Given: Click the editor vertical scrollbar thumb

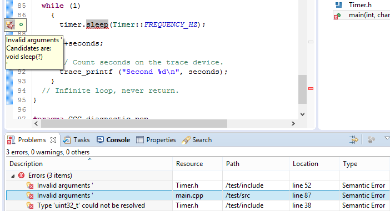Looking at the screenshot, I should (x=302, y=89).
